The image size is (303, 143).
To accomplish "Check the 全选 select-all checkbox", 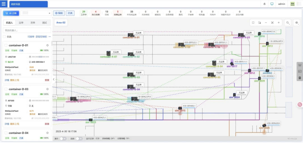I will [4, 36].
